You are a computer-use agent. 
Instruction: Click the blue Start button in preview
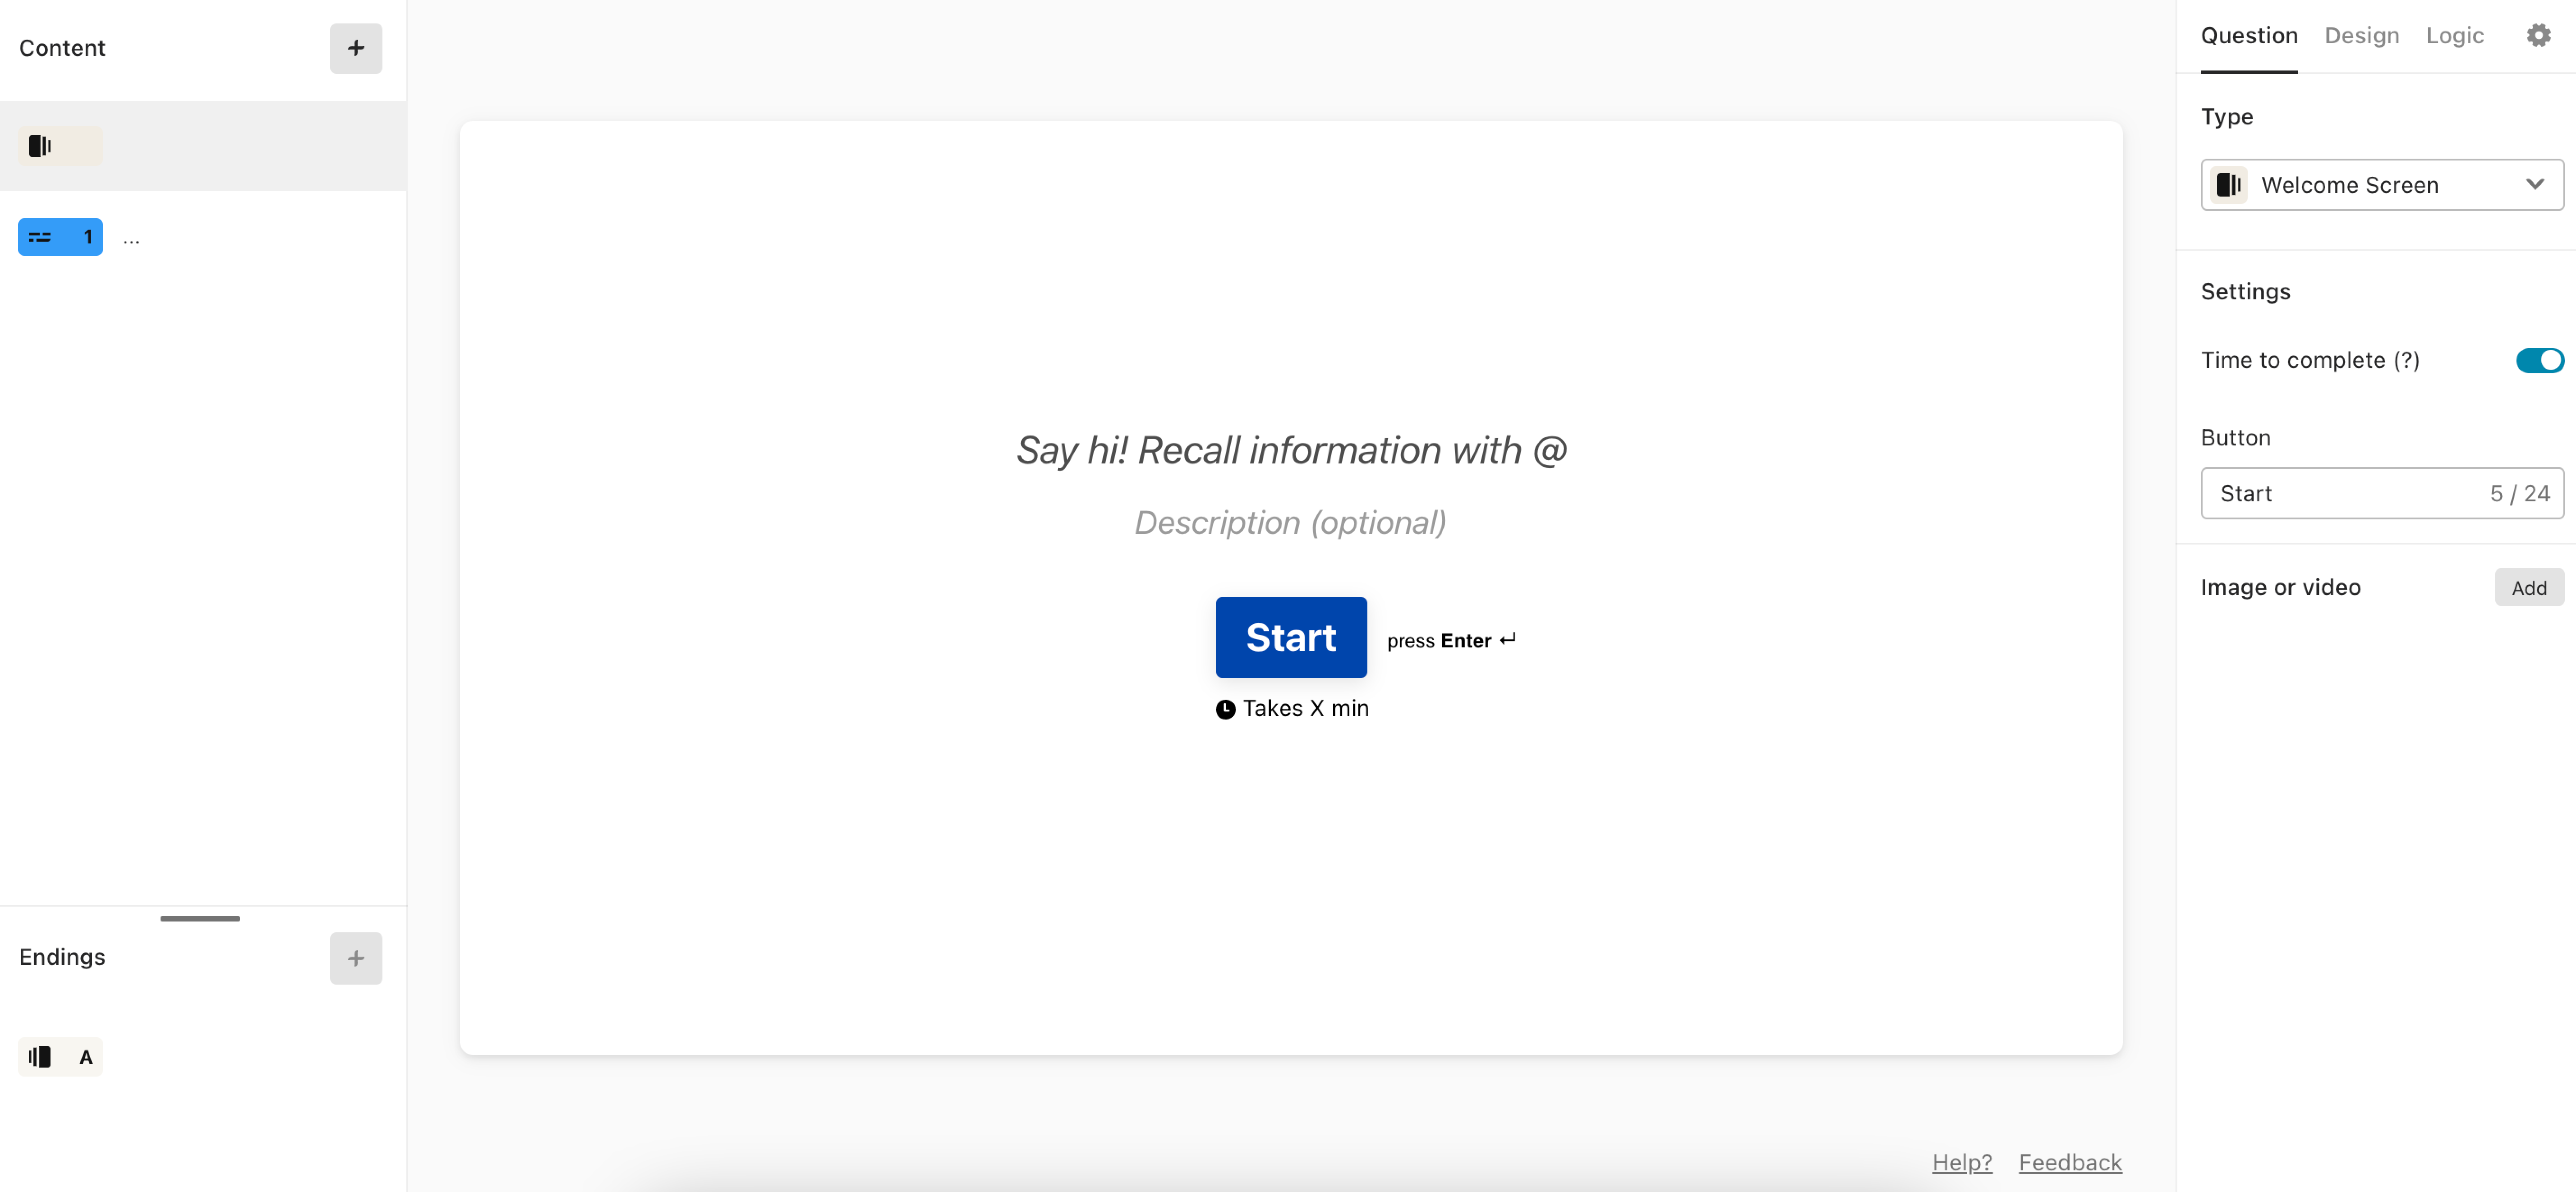coord(1291,638)
